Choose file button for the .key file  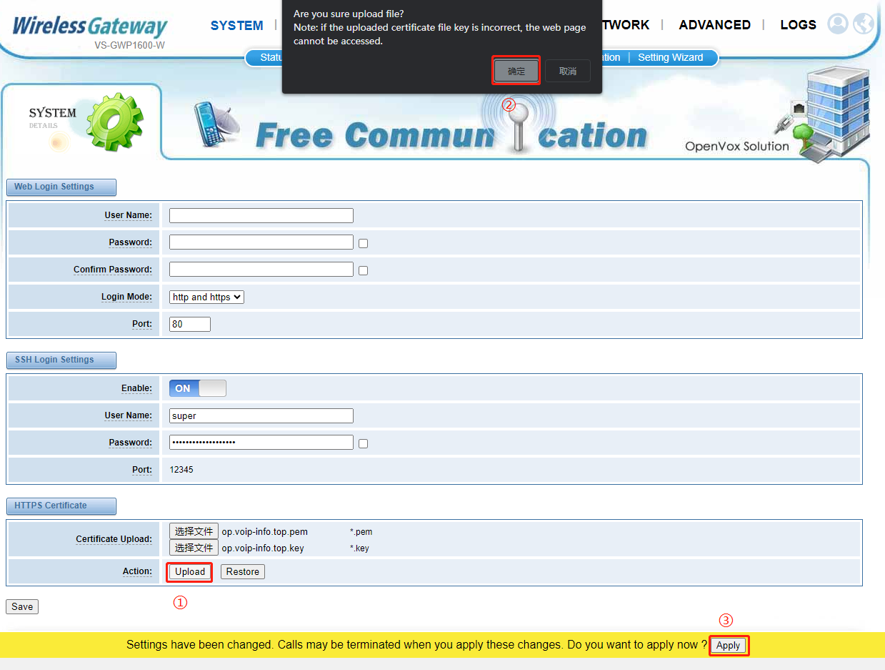pos(194,548)
